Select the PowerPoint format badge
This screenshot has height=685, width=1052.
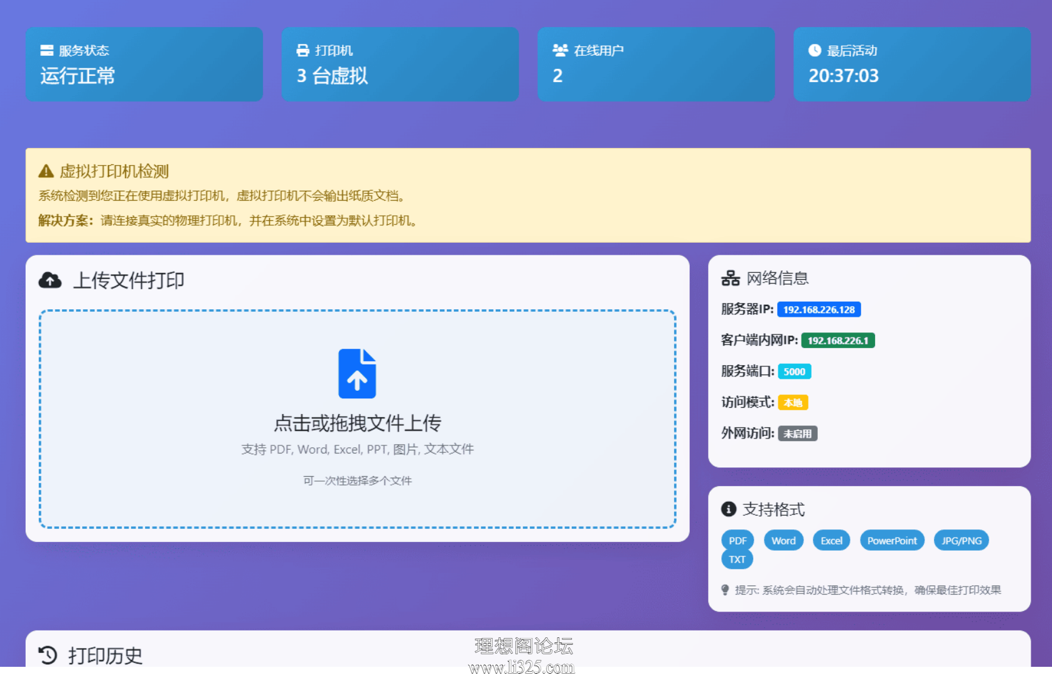(892, 541)
